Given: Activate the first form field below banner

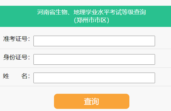Looking at the screenshot, I should coord(94,41).
